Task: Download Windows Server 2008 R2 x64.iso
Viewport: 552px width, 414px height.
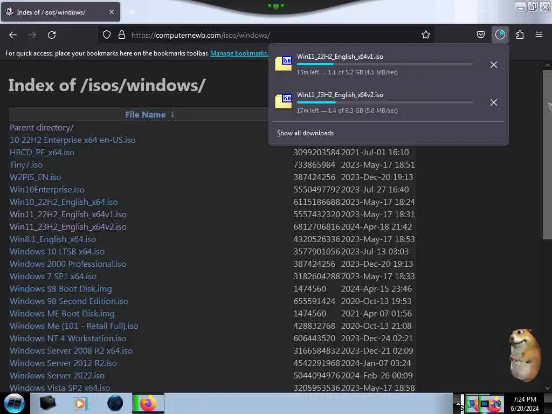Action: point(71,350)
